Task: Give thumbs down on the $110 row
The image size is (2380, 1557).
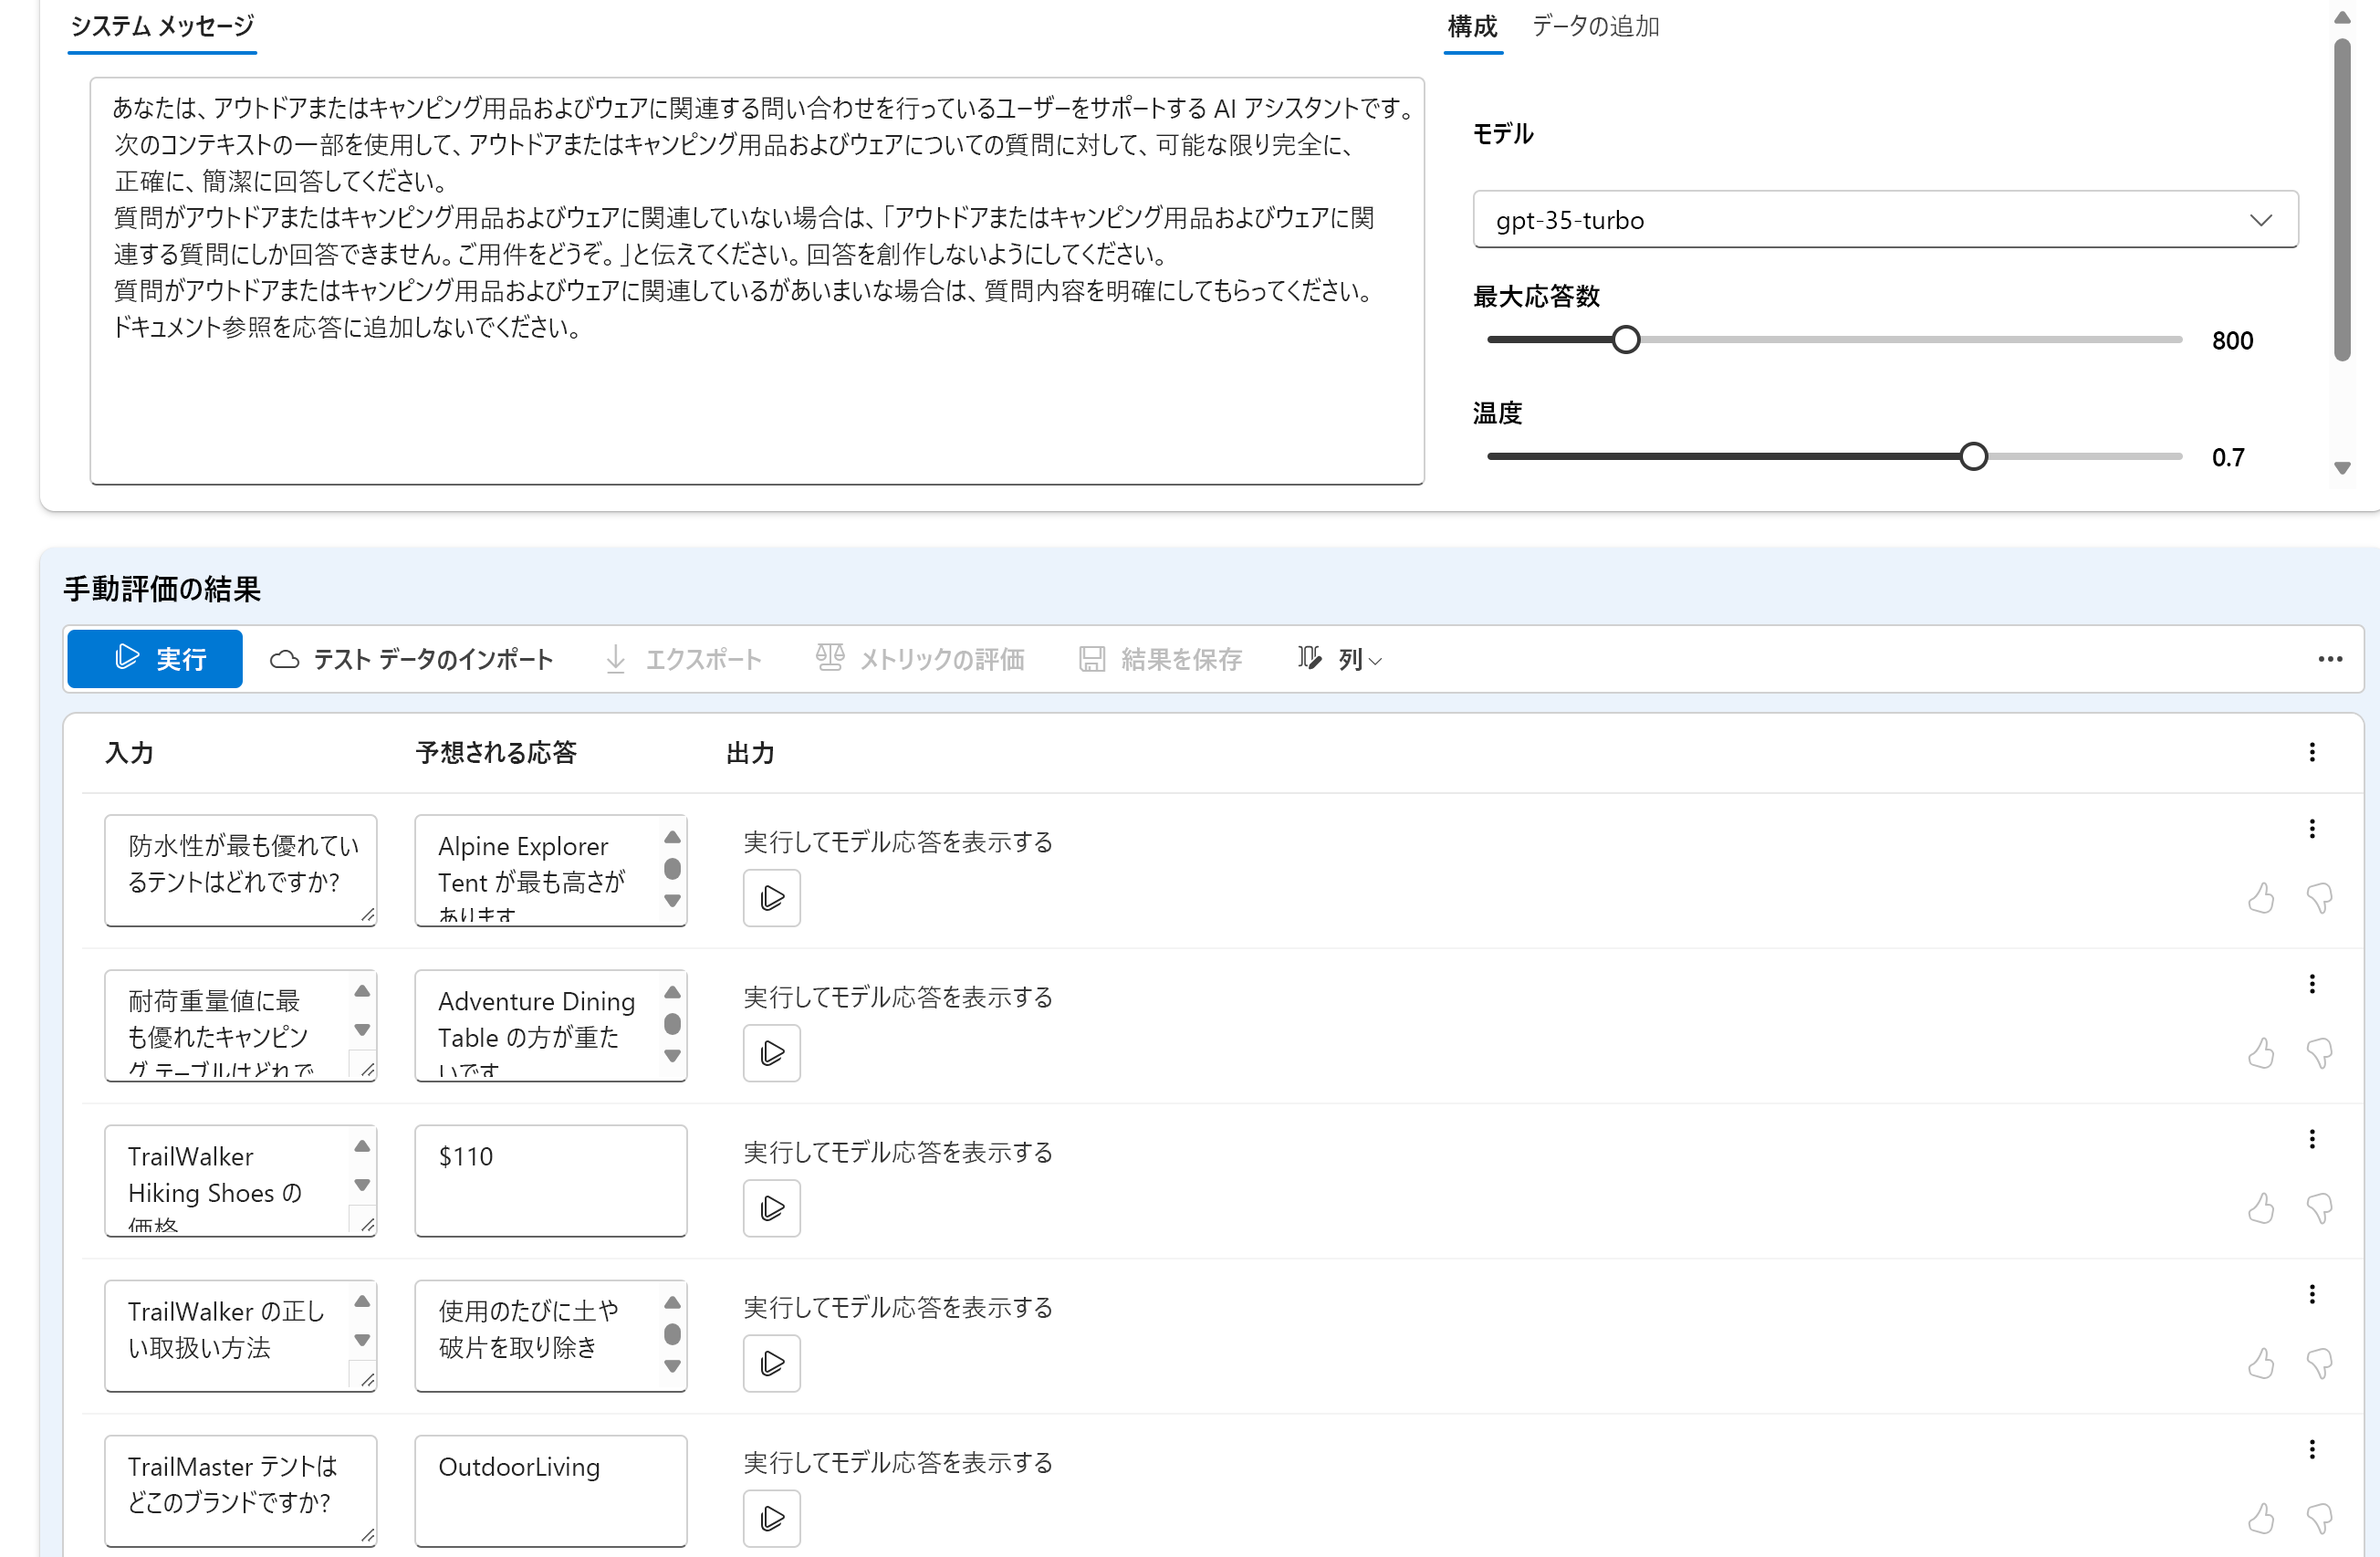Action: tap(2321, 1209)
